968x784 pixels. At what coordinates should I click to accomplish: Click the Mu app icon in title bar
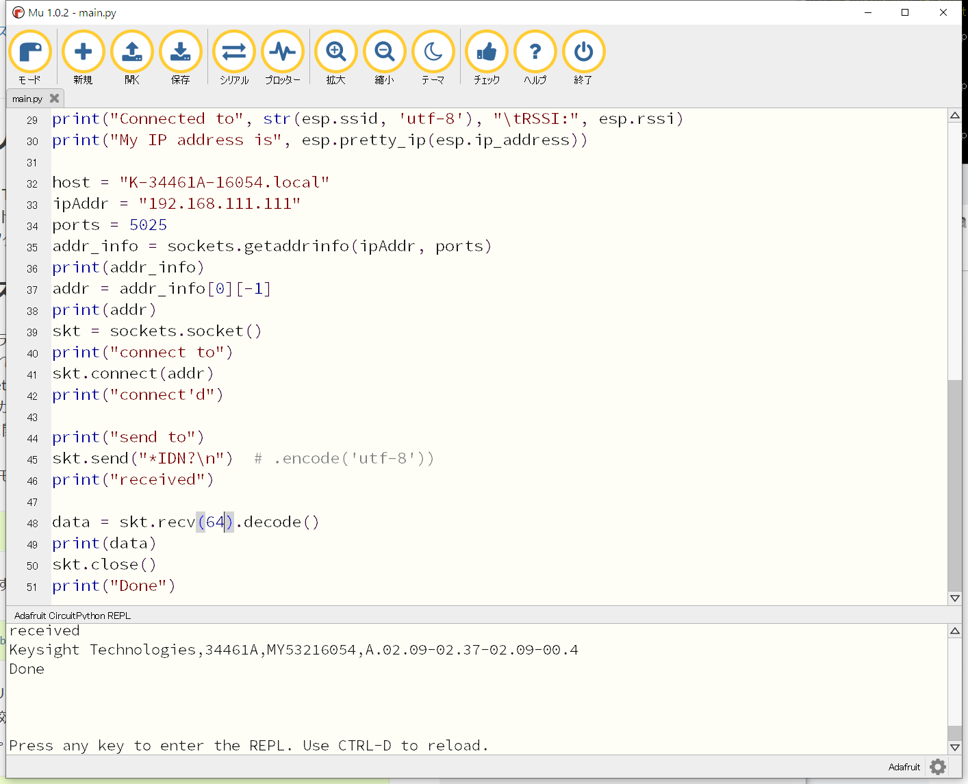click(18, 12)
